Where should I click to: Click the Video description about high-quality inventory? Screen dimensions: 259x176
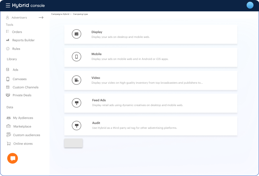coord(147,83)
